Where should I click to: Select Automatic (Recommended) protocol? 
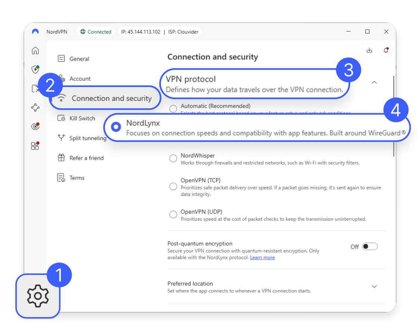tap(173, 108)
